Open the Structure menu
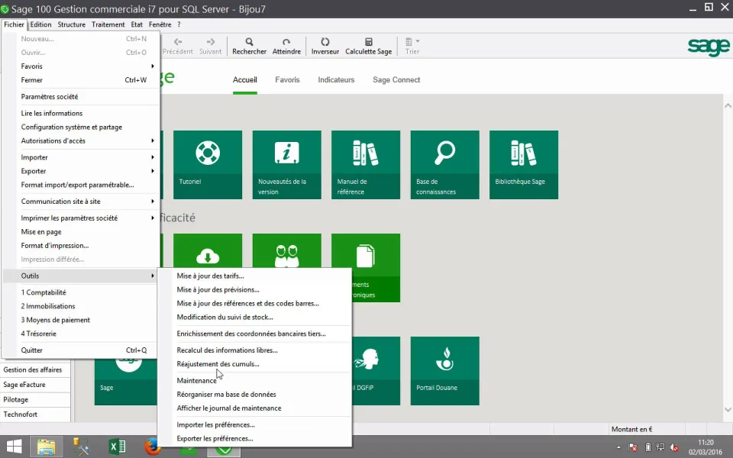 pyautogui.click(x=72, y=24)
